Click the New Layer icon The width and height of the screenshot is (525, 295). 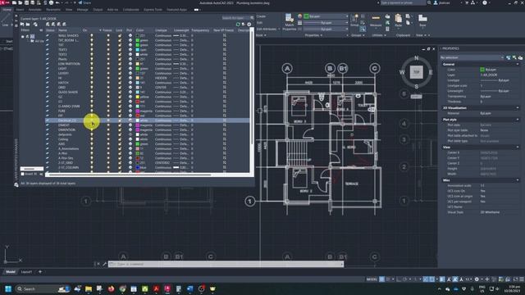pyautogui.click(x=48, y=24)
